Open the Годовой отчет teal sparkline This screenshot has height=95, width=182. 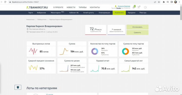pyautogui.click(x=95, y=68)
